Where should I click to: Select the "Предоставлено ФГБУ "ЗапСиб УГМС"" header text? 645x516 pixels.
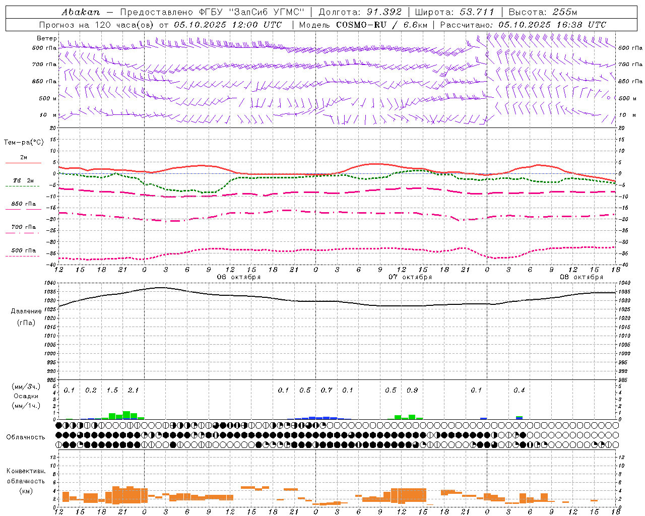212,12
